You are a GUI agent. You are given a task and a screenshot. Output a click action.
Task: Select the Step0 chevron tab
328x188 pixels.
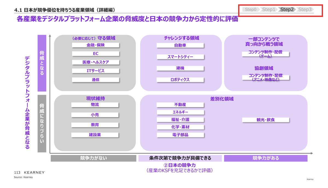point(251,10)
